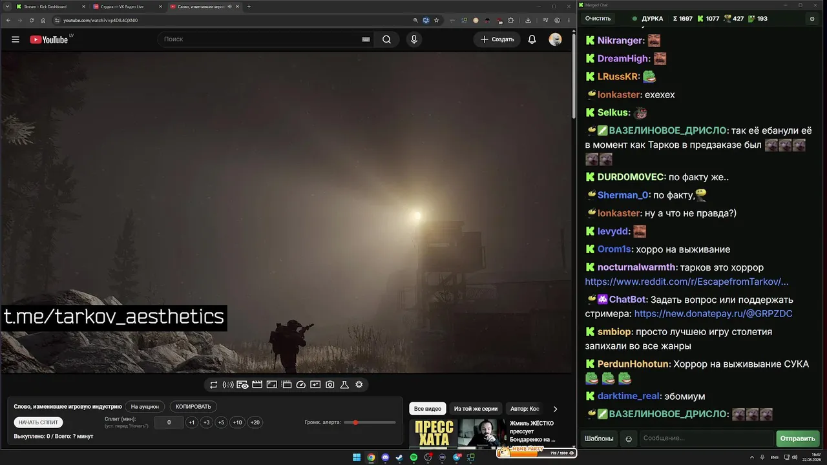The width and height of the screenshot is (827, 465).
Task: Show more filter chips with the right arrow
Action: point(555,409)
